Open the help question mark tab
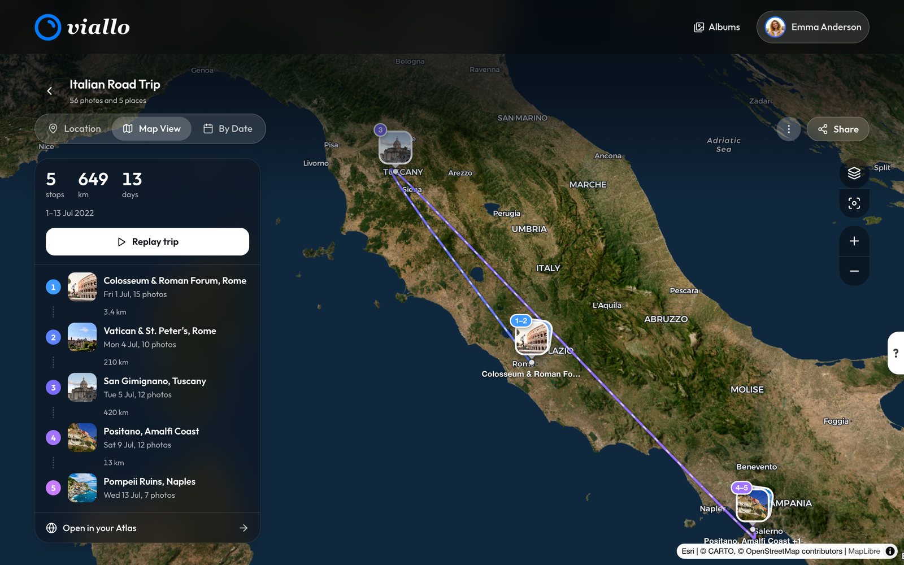904x565 pixels. tap(896, 353)
